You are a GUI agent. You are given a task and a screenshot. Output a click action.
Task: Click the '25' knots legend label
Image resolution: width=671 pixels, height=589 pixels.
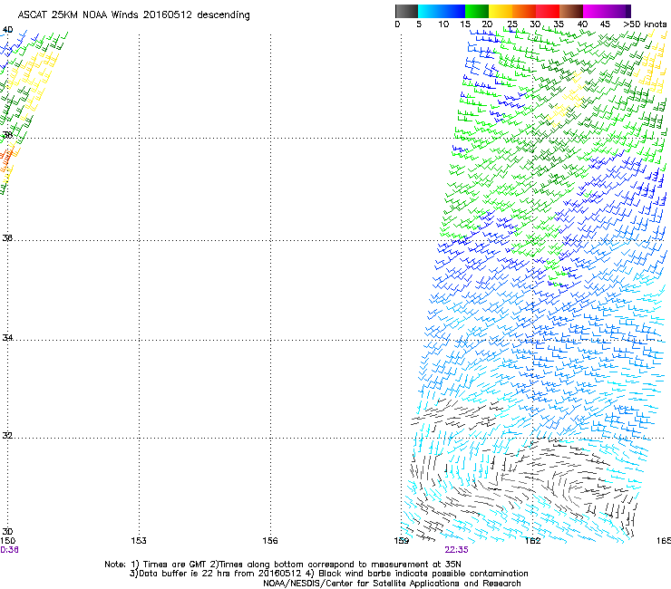512,24
